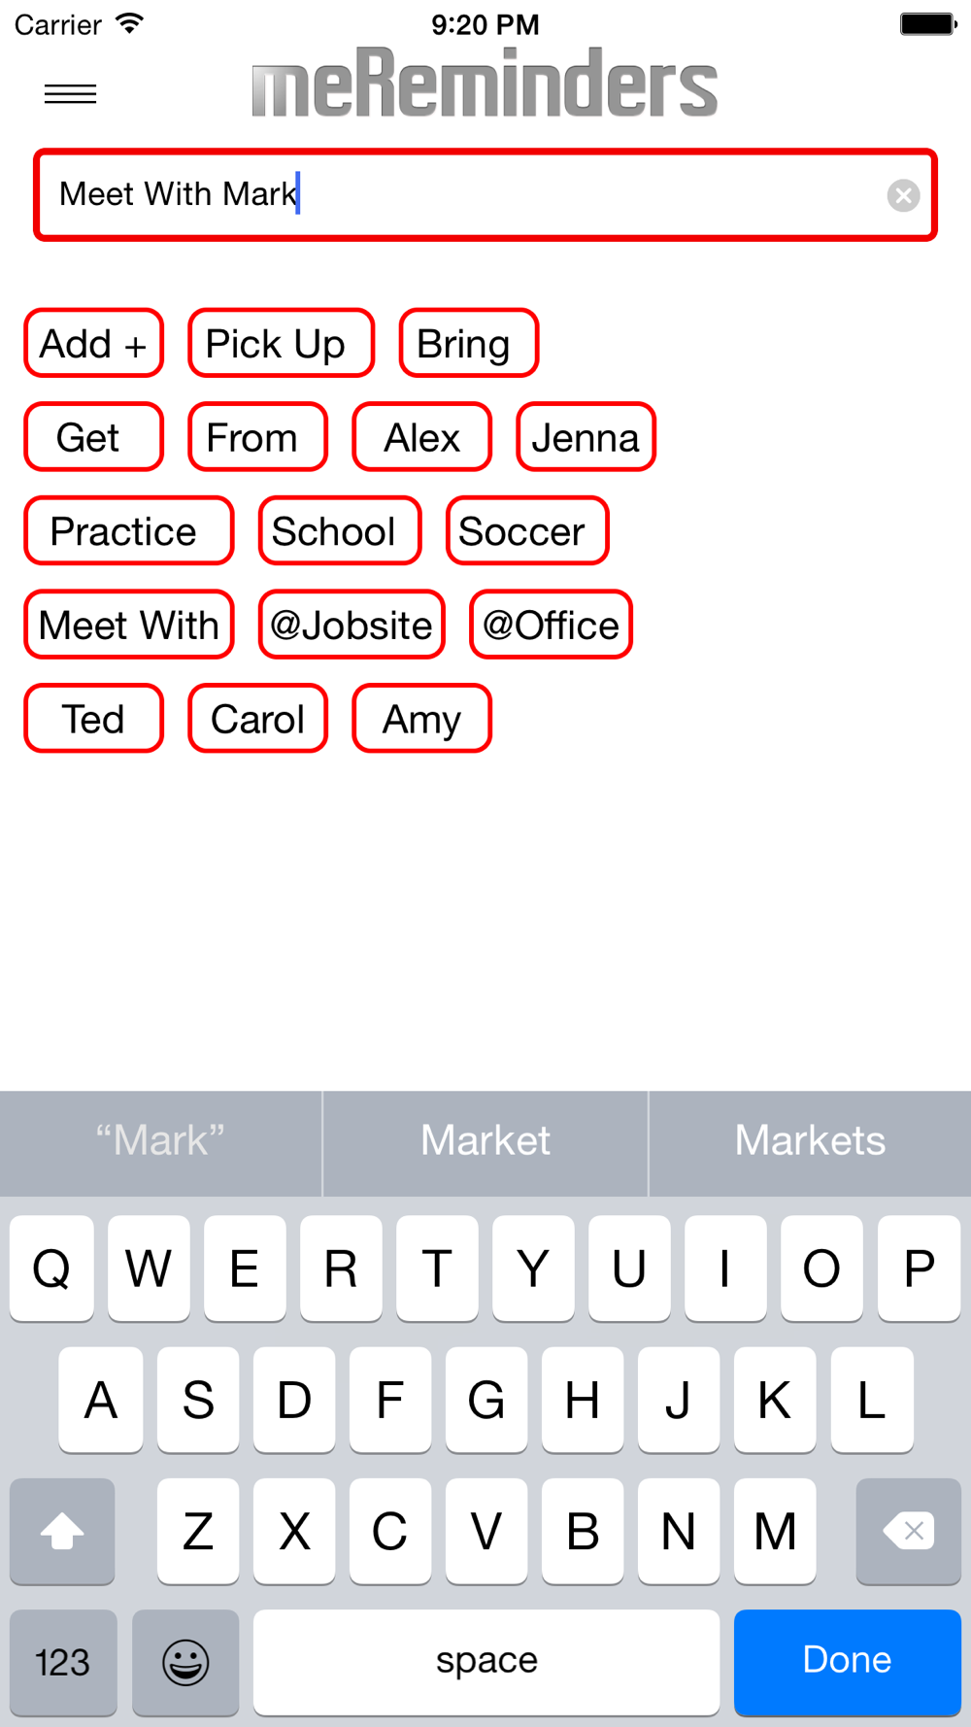Image resolution: width=971 pixels, height=1727 pixels.
Task: Select the Soccer tag
Action: coord(527,530)
